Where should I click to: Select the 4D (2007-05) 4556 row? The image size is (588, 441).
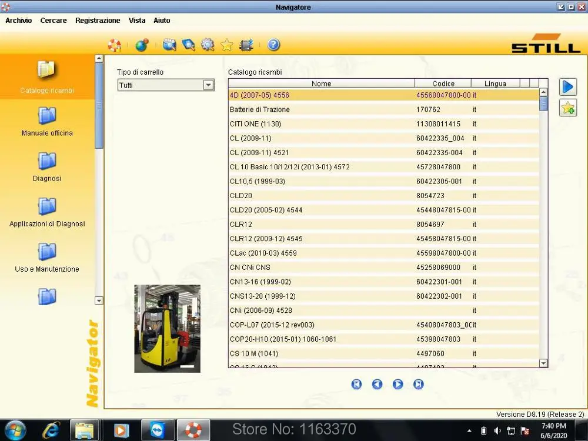[x=383, y=95]
